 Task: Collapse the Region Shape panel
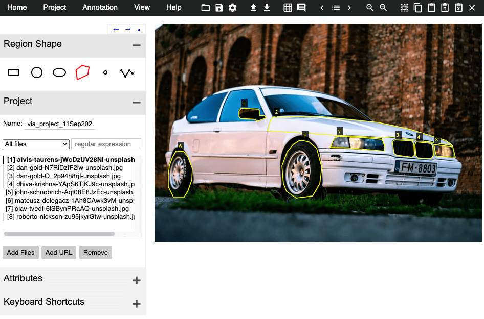click(x=137, y=45)
